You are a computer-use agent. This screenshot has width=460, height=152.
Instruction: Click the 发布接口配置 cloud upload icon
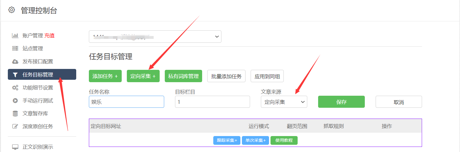click(15, 61)
